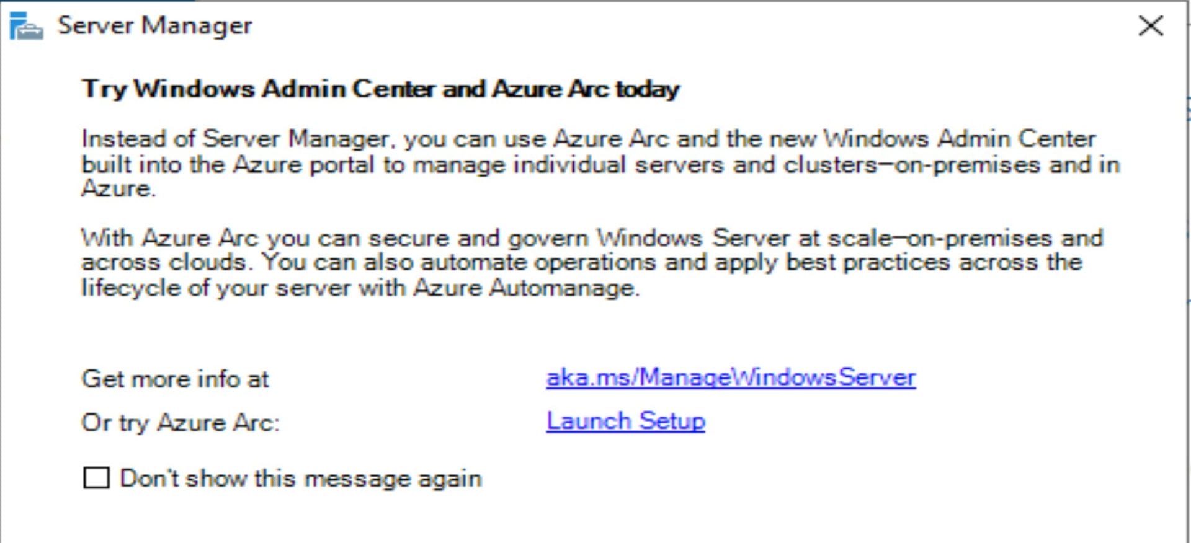Viewport: 1191px width, 543px height.
Task: Click the label next to the checkbox
Action: (301, 478)
